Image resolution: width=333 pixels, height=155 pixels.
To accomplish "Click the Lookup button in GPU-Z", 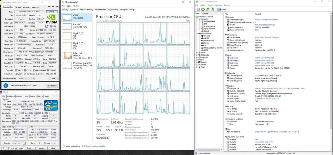I will [x=52, y=12].
